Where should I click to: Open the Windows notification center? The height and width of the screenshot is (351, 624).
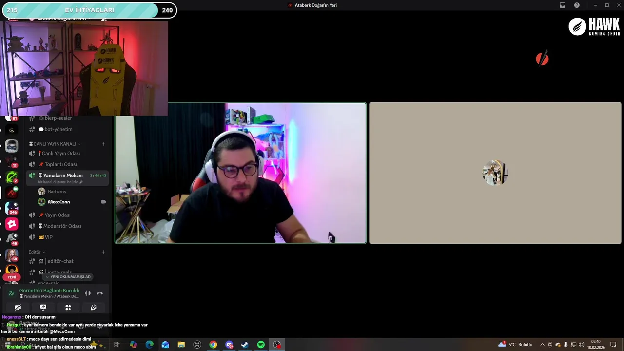tap(613, 345)
